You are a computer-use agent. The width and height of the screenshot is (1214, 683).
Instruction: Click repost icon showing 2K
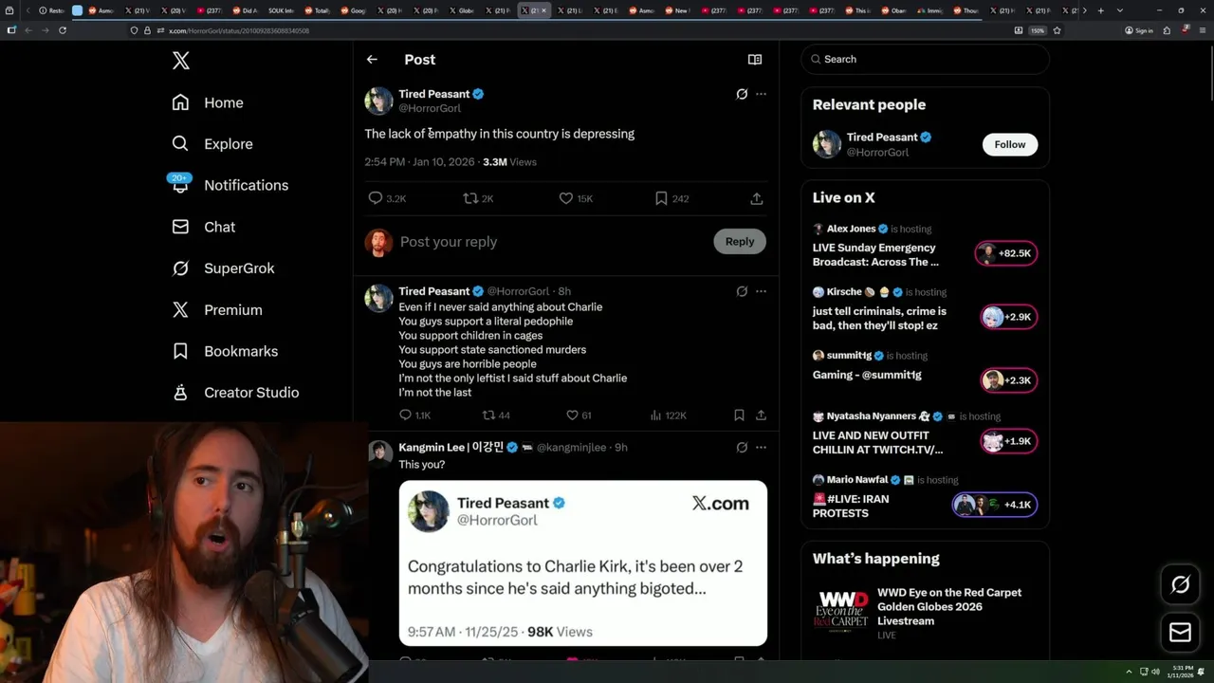tap(478, 198)
